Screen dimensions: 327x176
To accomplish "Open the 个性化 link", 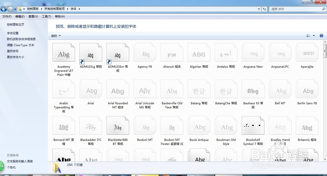I will point(11,167).
